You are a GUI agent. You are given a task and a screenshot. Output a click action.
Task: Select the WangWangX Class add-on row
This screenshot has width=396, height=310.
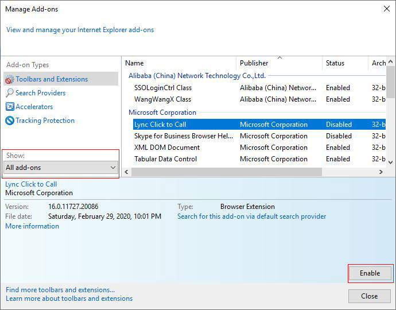(259, 99)
